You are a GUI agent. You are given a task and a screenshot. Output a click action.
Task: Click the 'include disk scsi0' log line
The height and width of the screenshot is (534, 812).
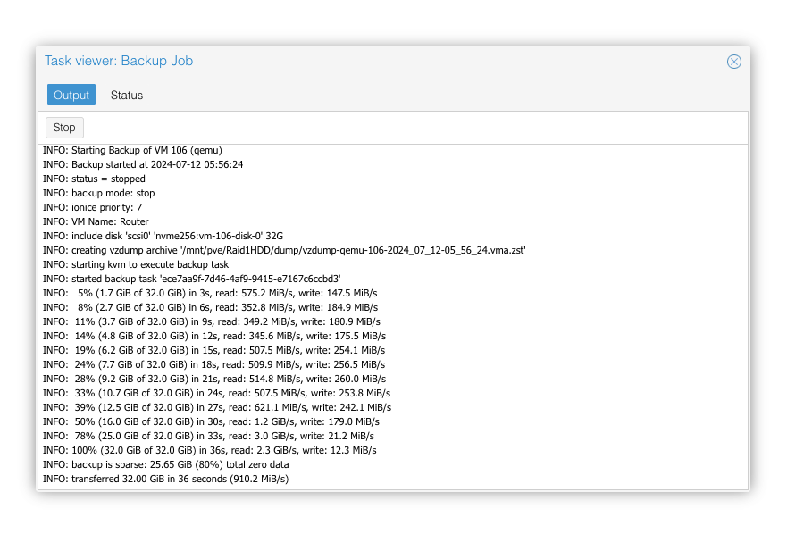[x=163, y=236]
